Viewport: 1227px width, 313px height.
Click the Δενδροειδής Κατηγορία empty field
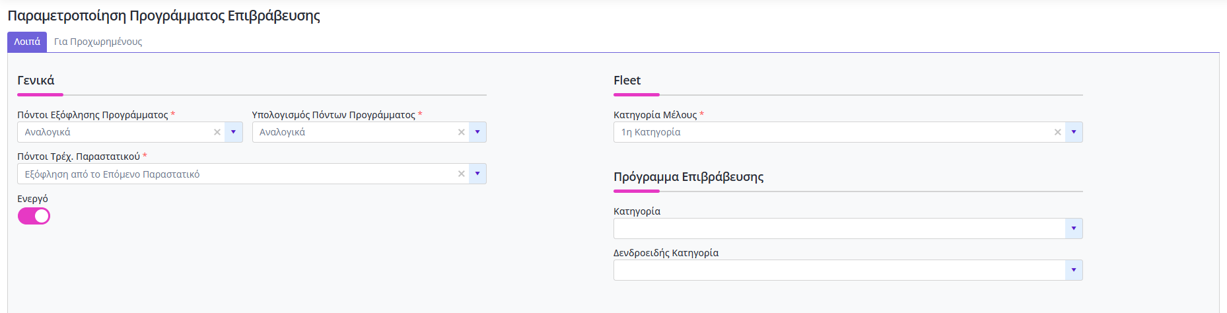click(839, 270)
